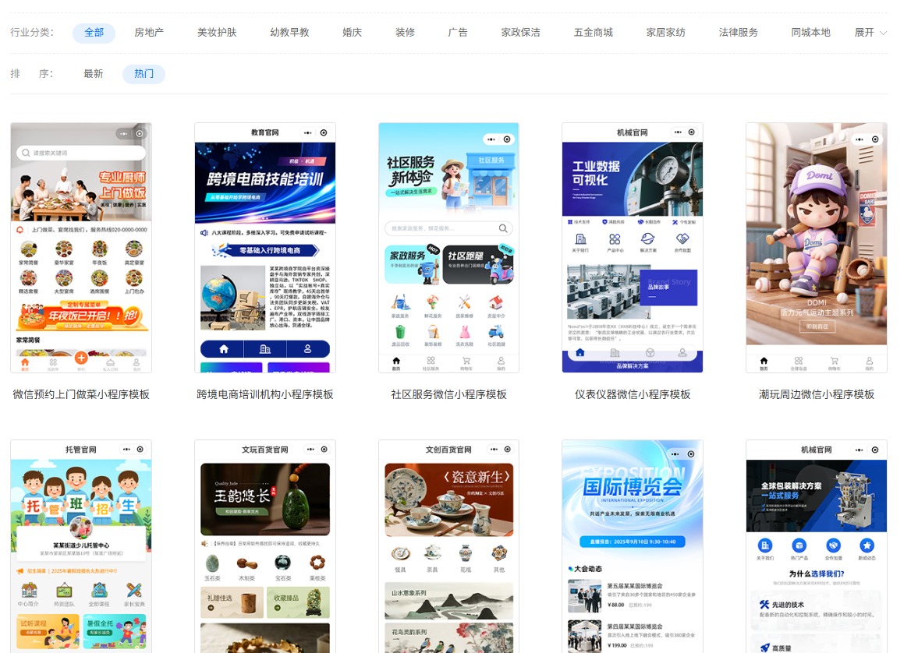
Task: Click mini-program menu dots on 教育官网 header
Action: point(308,133)
